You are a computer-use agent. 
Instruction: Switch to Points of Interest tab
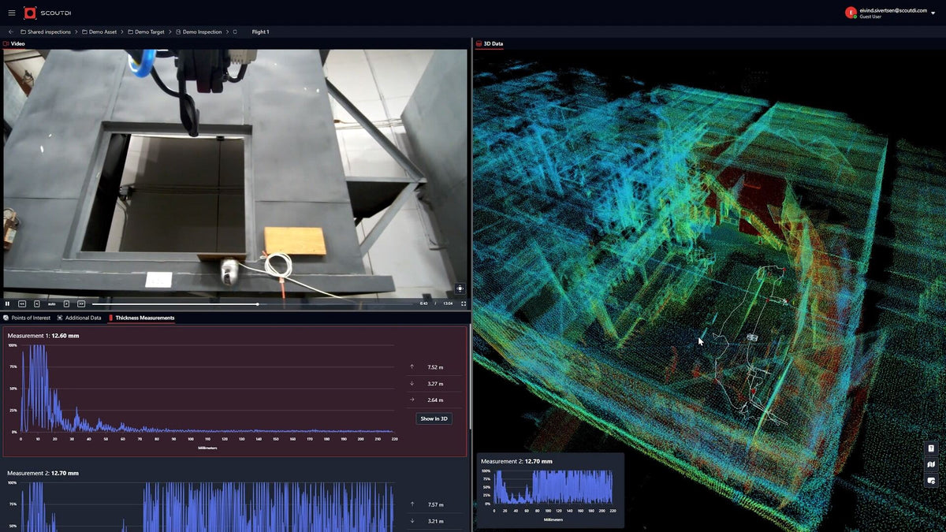pos(27,318)
